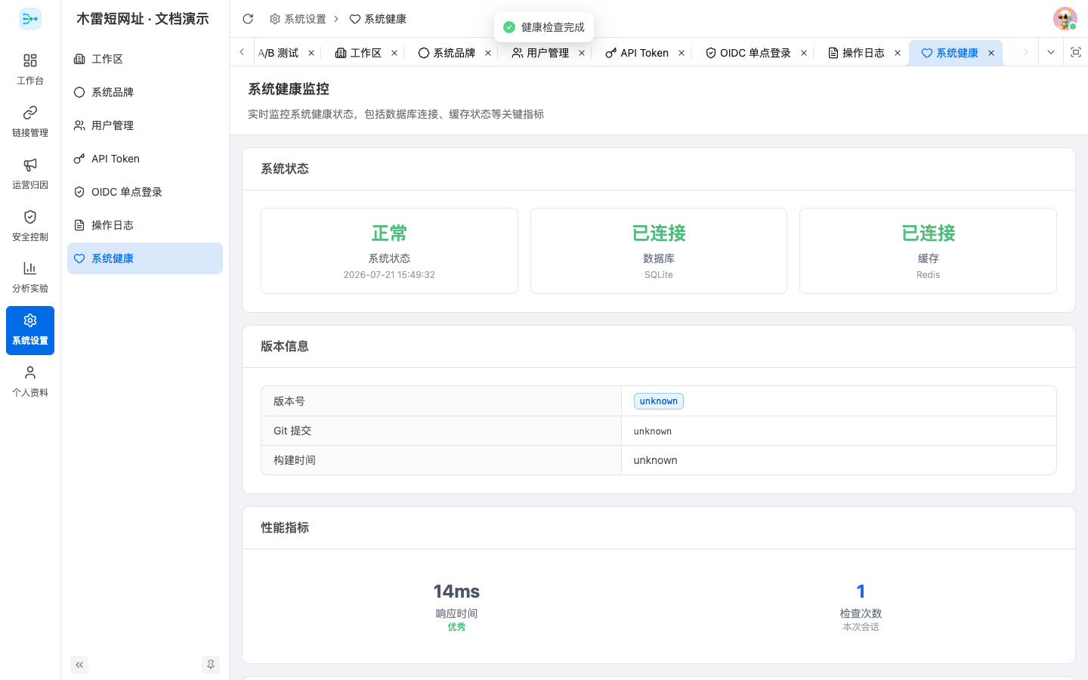Select API Token in sidebar menu

click(x=145, y=159)
